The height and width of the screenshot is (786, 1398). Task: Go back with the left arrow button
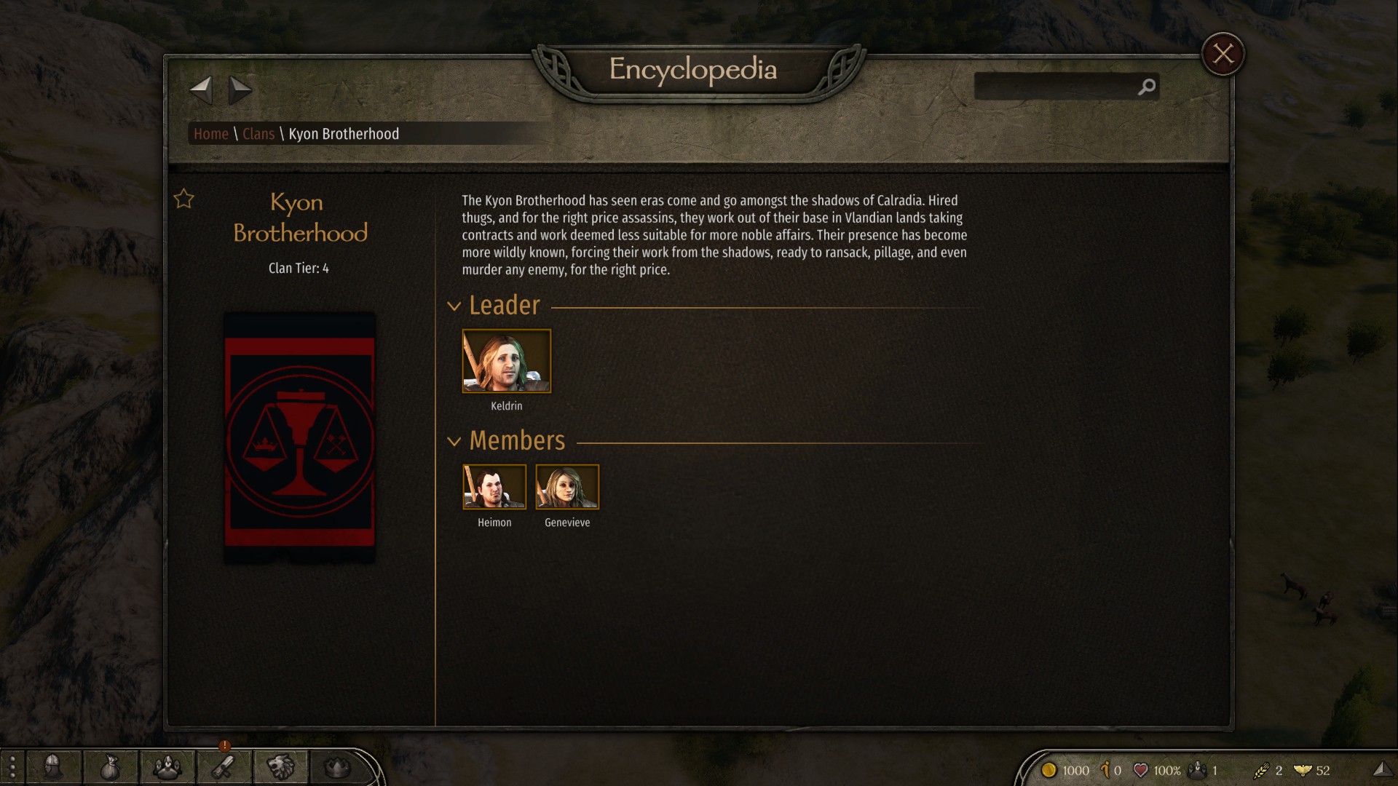click(201, 90)
